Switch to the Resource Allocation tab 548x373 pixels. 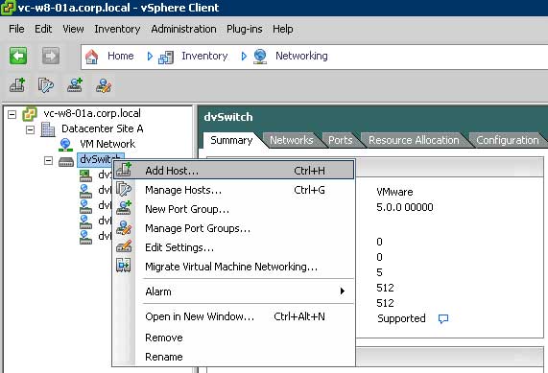click(414, 140)
